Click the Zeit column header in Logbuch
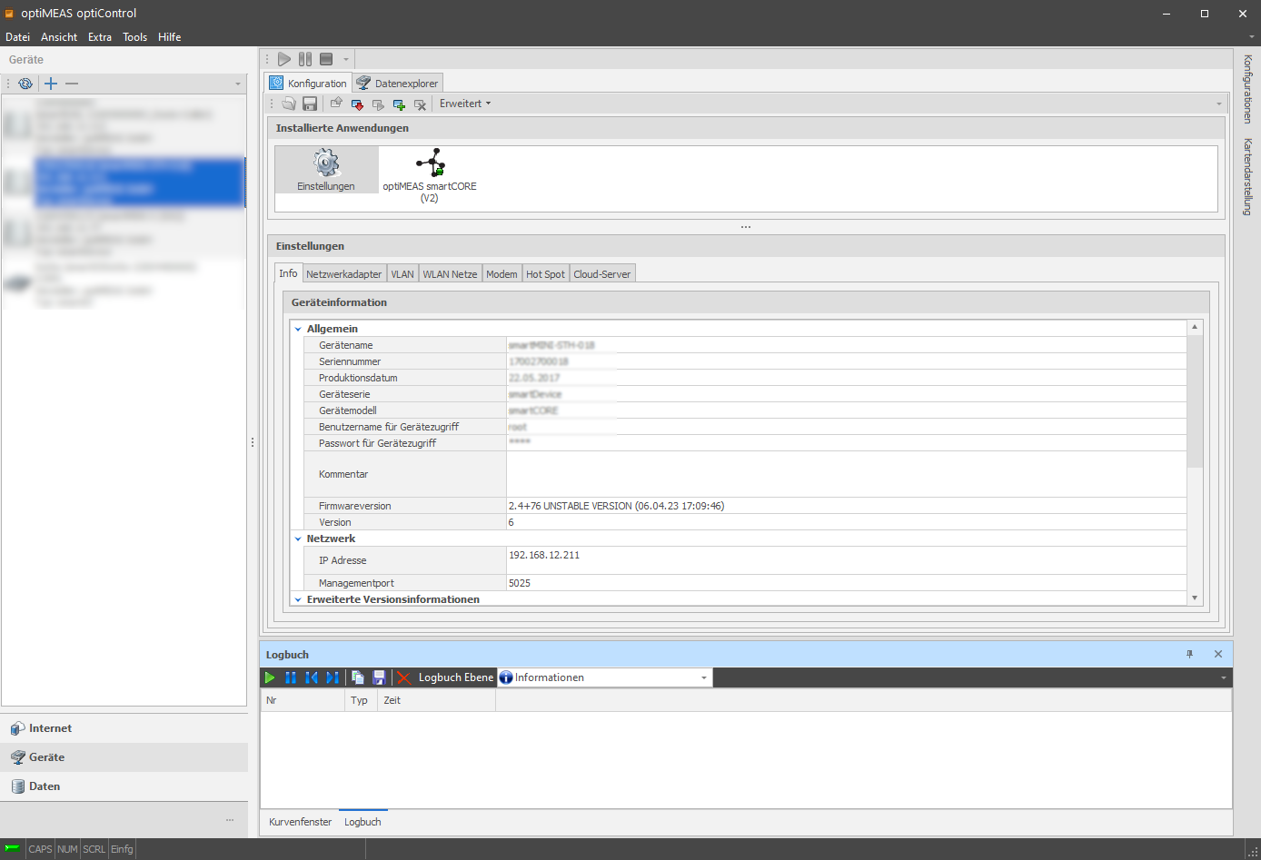 (436, 700)
